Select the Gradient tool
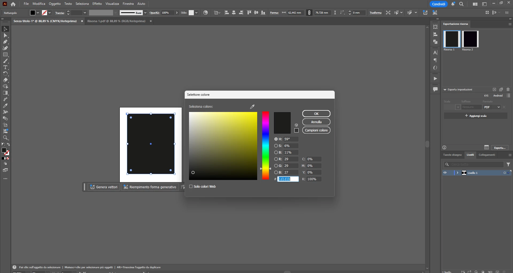The height and width of the screenshot is (273, 513). pos(5,93)
